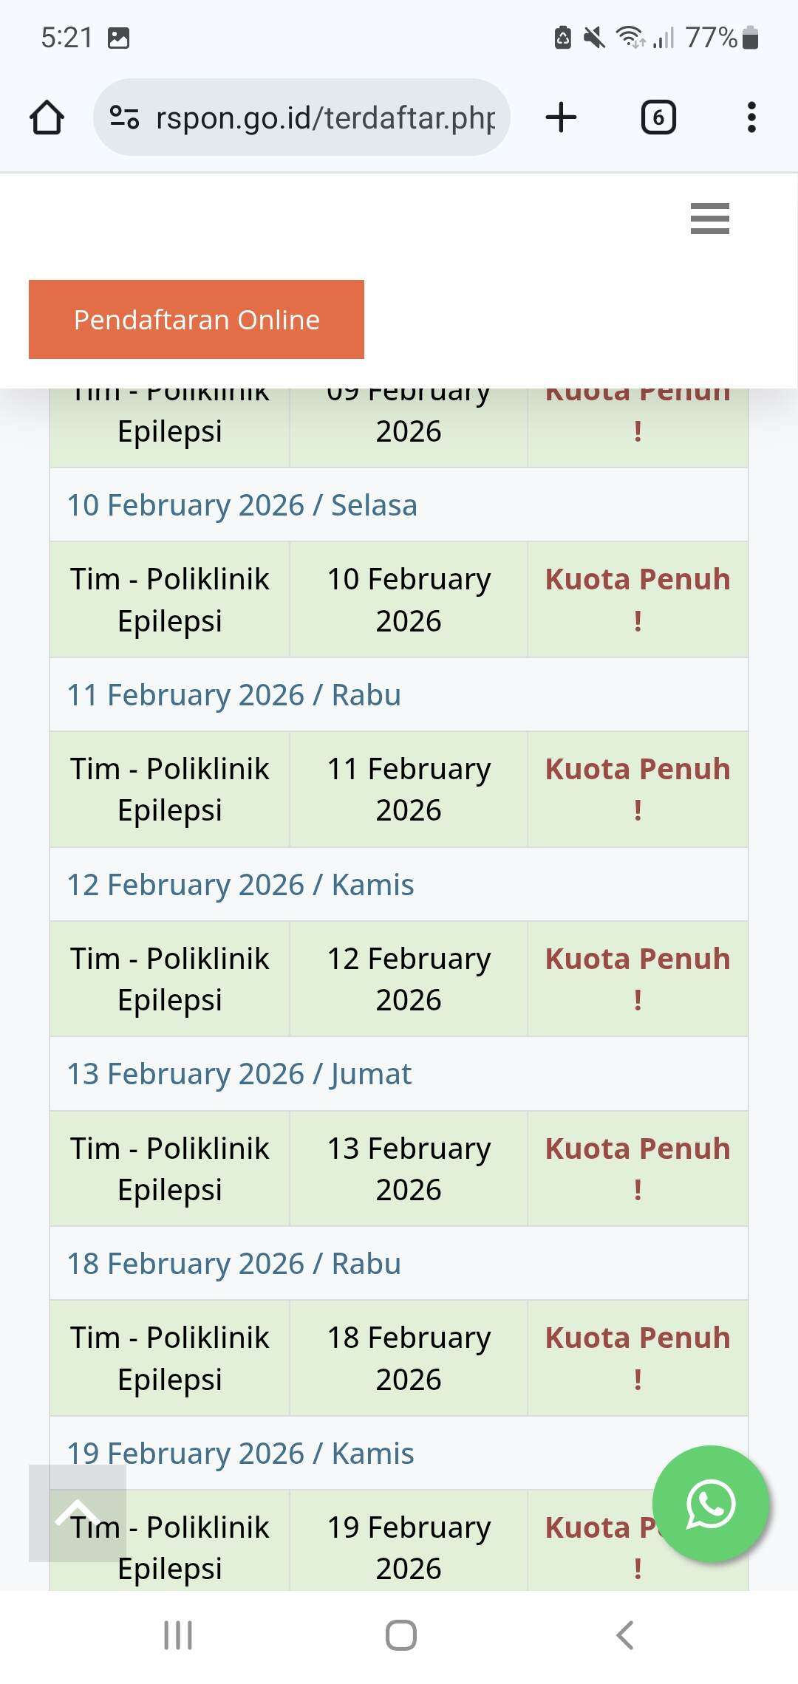The width and height of the screenshot is (798, 1684).
Task: Open a new tab with plus icon
Action: [561, 117]
